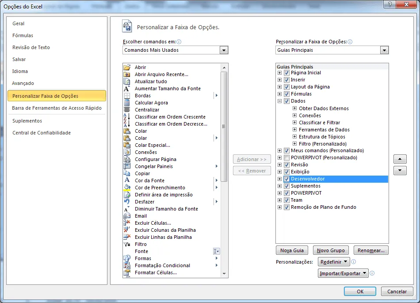Click the Cancelar button
Image resolution: width=420 pixels, height=303 pixels.
pyautogui.click(x=397, y=291)
